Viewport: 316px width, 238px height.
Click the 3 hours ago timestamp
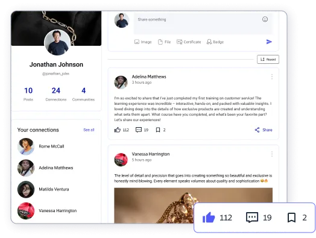coord(142,83)
